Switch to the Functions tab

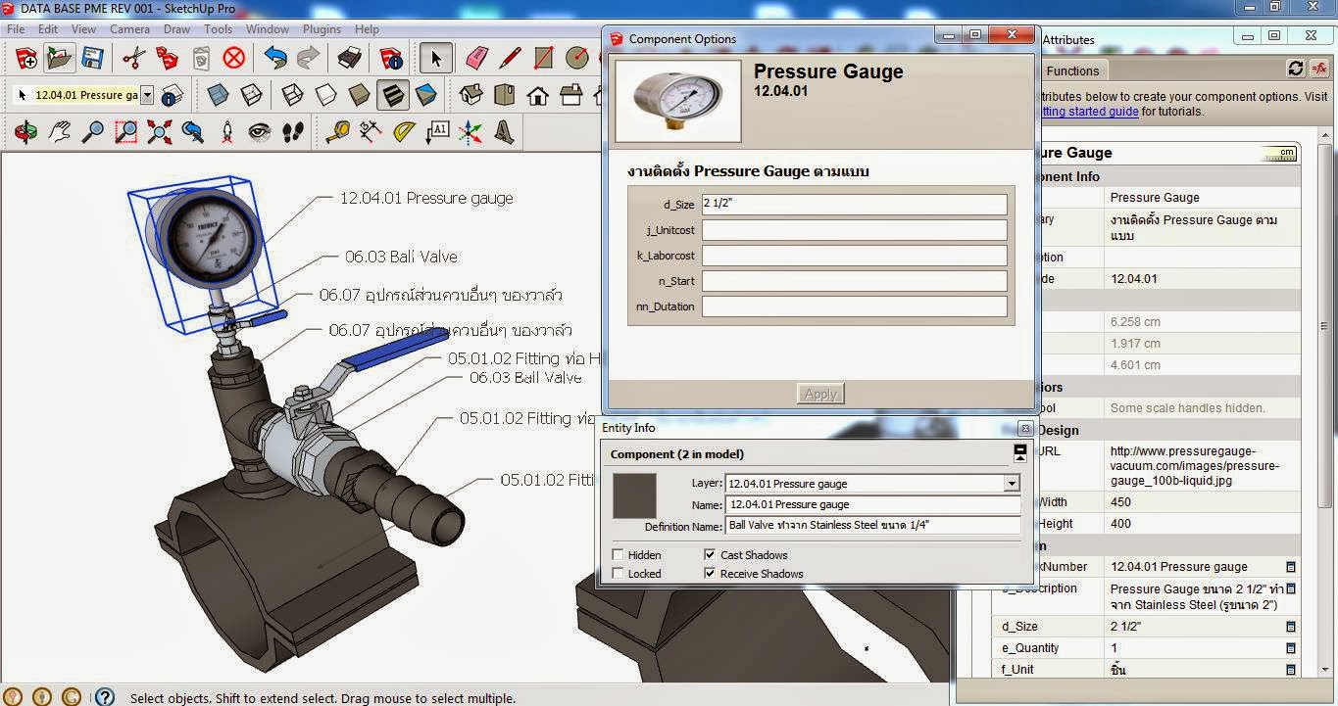1072,71
